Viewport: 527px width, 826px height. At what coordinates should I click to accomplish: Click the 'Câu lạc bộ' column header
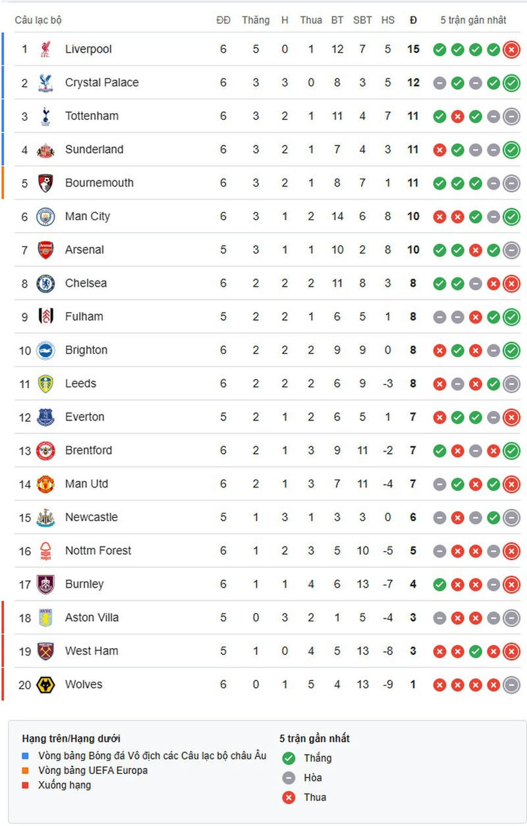click(x=38, y=20)
